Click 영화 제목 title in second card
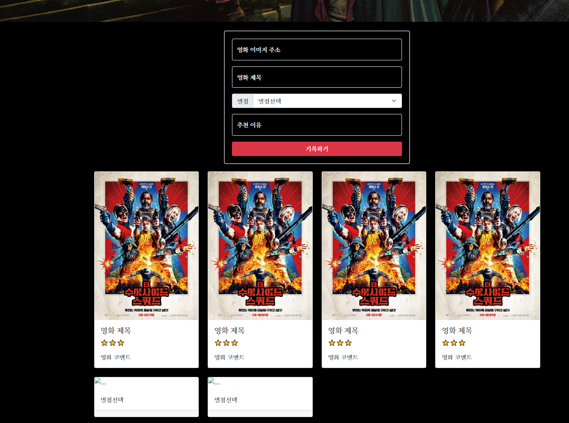 point(229,330)
